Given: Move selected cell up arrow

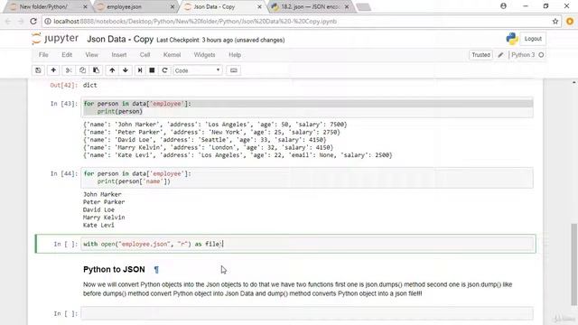Looking at the screenshot, I should click(112, 70).
